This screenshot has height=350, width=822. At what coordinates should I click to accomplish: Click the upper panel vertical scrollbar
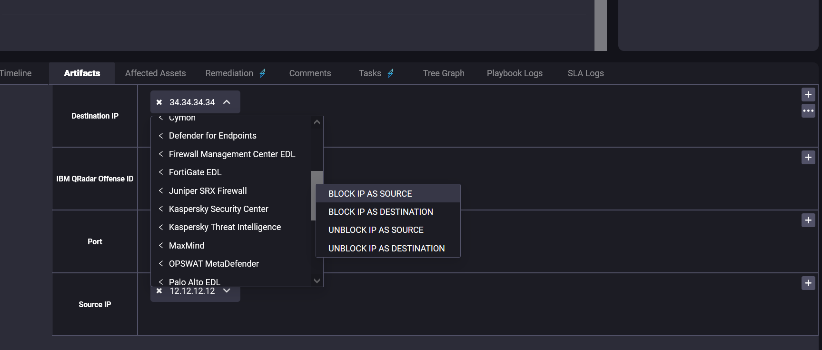click(601, 25)
